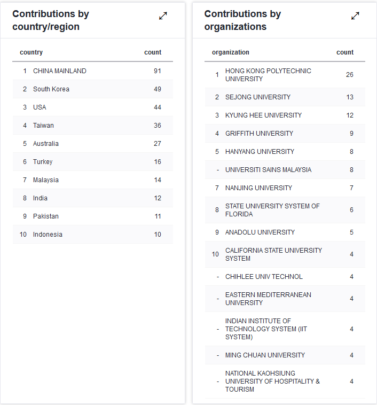Open UNIVERSITI SAINS MALAYSIA row

tap(285, 170)
